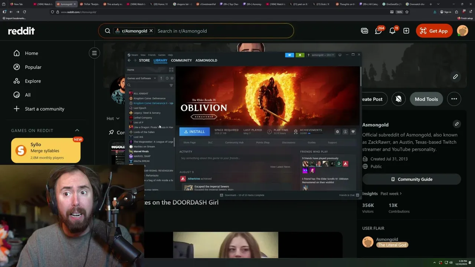Open the Steam menu in the menu bar
The width and height of the screenshot is (475, 267).
[x=135, y=55]
